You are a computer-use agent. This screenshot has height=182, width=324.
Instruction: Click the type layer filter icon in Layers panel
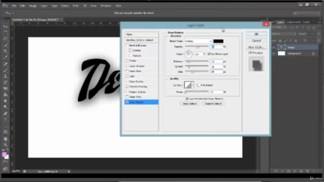tap(303, 27)
